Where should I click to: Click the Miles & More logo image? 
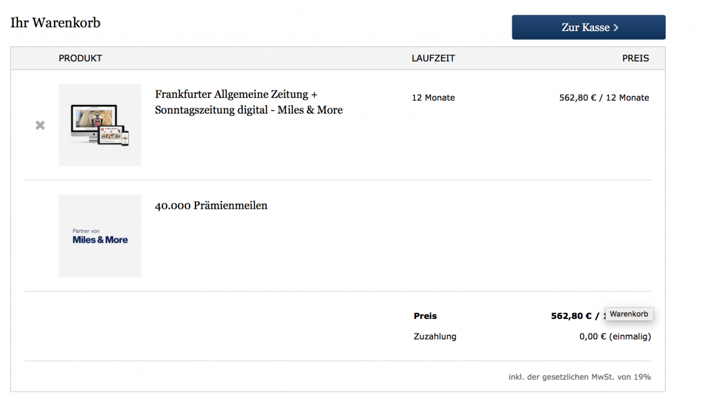pyautogui.click(x=100, y=240)
